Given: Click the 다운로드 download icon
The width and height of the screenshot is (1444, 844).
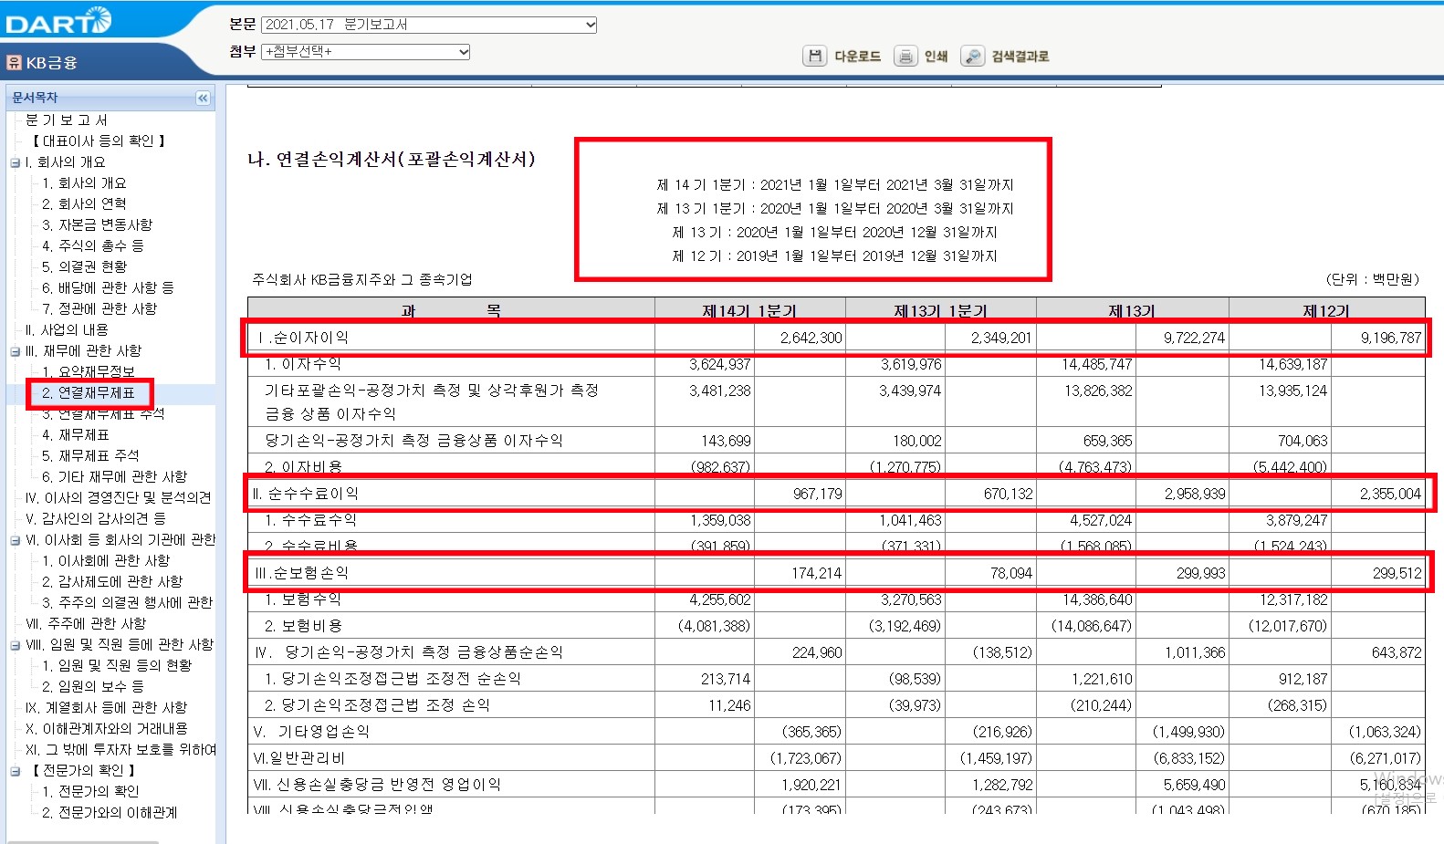Looking at the screenshot, I should (x=815, y=57).
